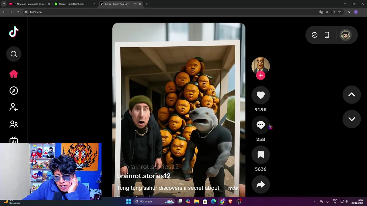
Task: Go to the next video
Action: point(352,119)
